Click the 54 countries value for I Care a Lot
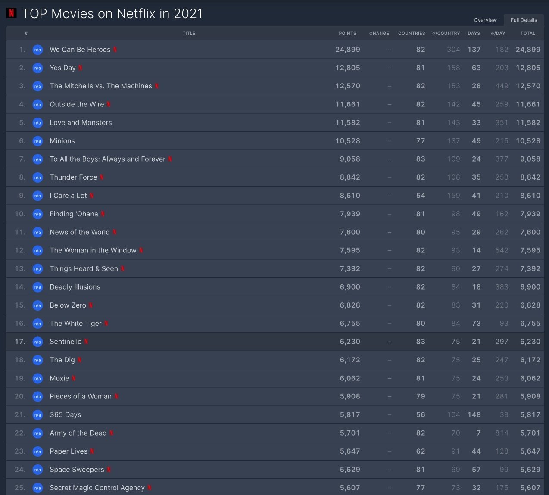Viewport: 549px width, 495px height. tap(421, 196)
